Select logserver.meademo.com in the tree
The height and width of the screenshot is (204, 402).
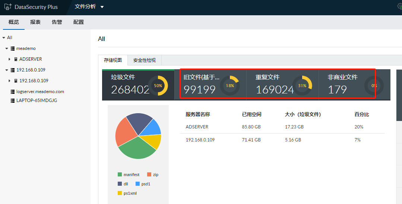(x=40, y=92)
